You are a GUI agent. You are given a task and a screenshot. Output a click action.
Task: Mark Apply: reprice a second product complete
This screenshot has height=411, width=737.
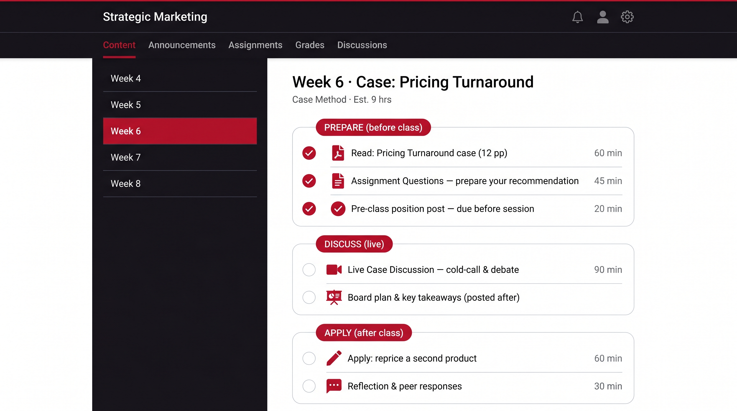click(309, 358)
